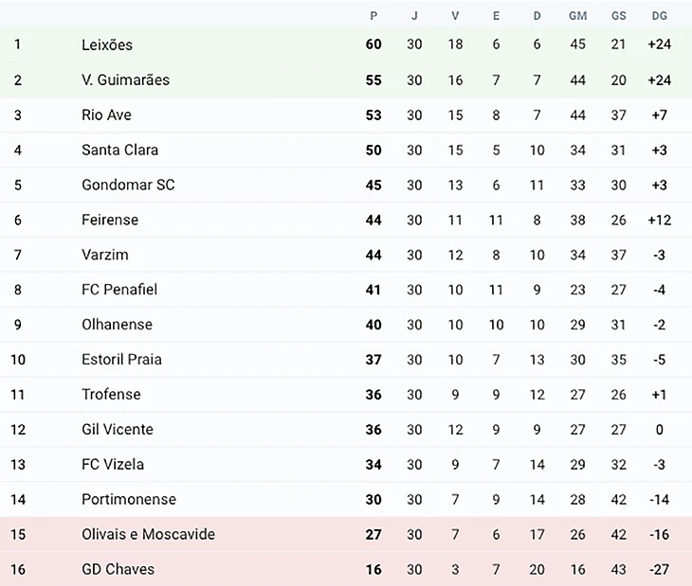Select Leixões' 60 points value
The width and height of the screenshot is (692, 586).
(373, 44)
